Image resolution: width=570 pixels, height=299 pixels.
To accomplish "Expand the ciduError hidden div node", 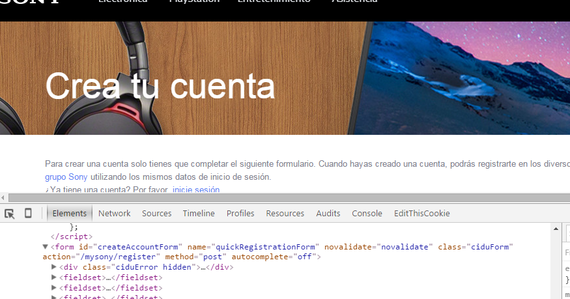I will 54,267.
